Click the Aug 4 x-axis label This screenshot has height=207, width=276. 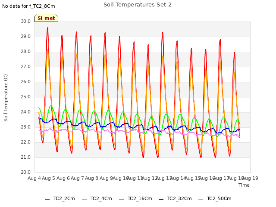[34, 178]
